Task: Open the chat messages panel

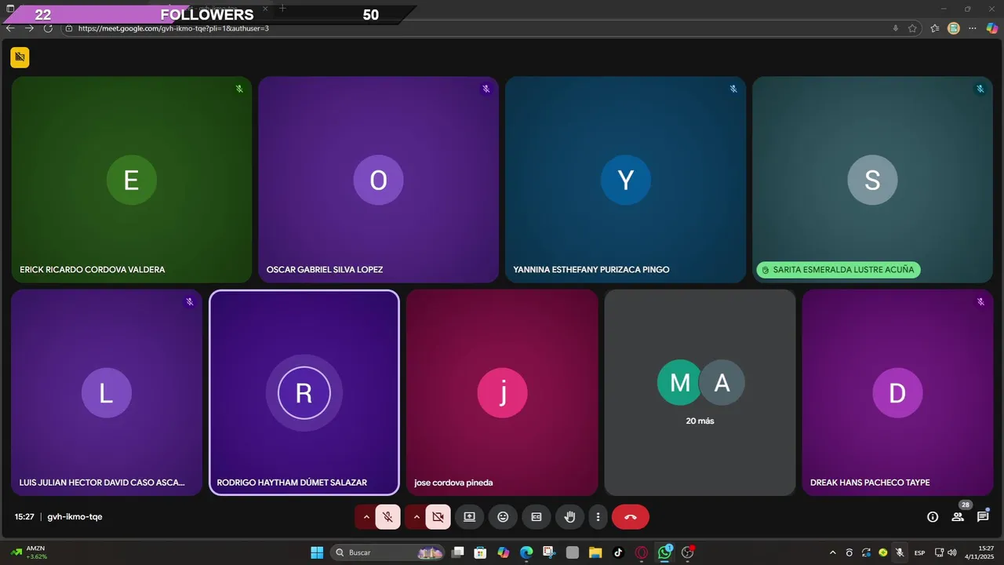Action: pyautogui.click(x=983, y=517)
